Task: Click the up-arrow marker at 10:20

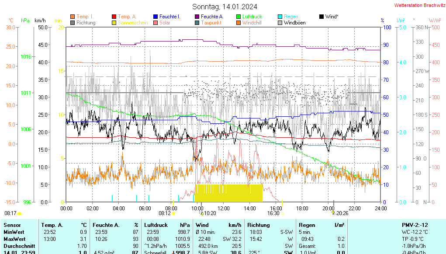Action: [202, 213]
